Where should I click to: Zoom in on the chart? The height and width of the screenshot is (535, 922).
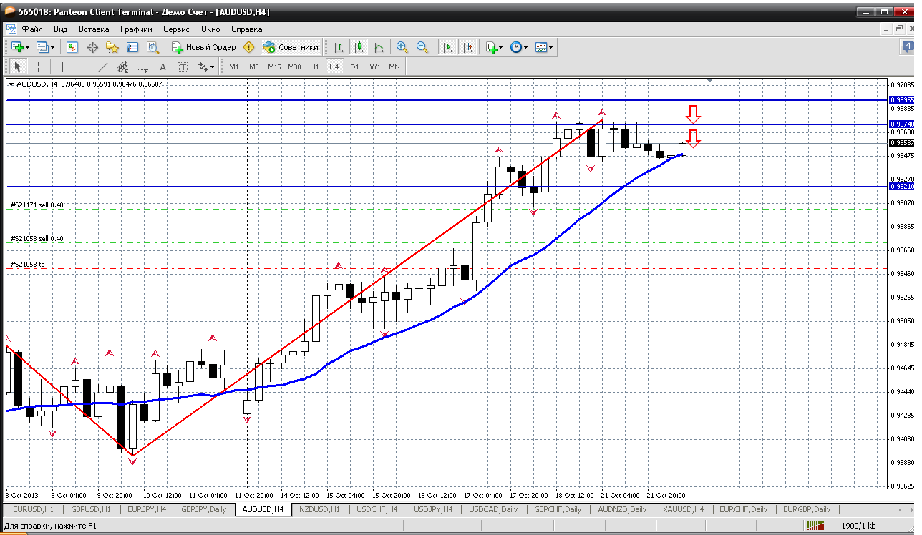coord(402,47)
